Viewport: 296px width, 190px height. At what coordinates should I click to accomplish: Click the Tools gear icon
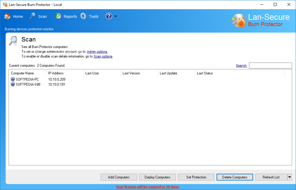(x=83, y=16)
